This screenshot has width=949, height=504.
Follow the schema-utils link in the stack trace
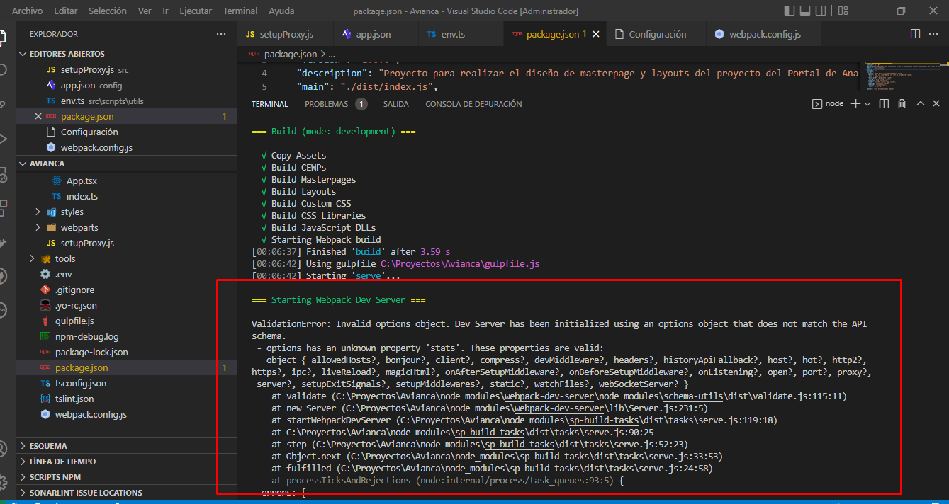click(x=694, y=396)
